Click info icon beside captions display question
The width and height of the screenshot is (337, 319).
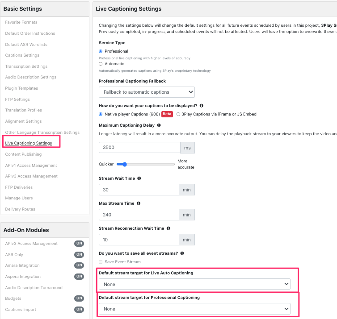[x=202, y=106]
